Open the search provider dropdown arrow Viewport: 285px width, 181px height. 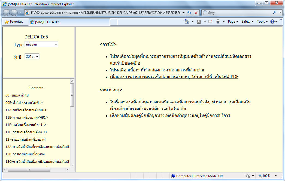click(x=280, y=12)
